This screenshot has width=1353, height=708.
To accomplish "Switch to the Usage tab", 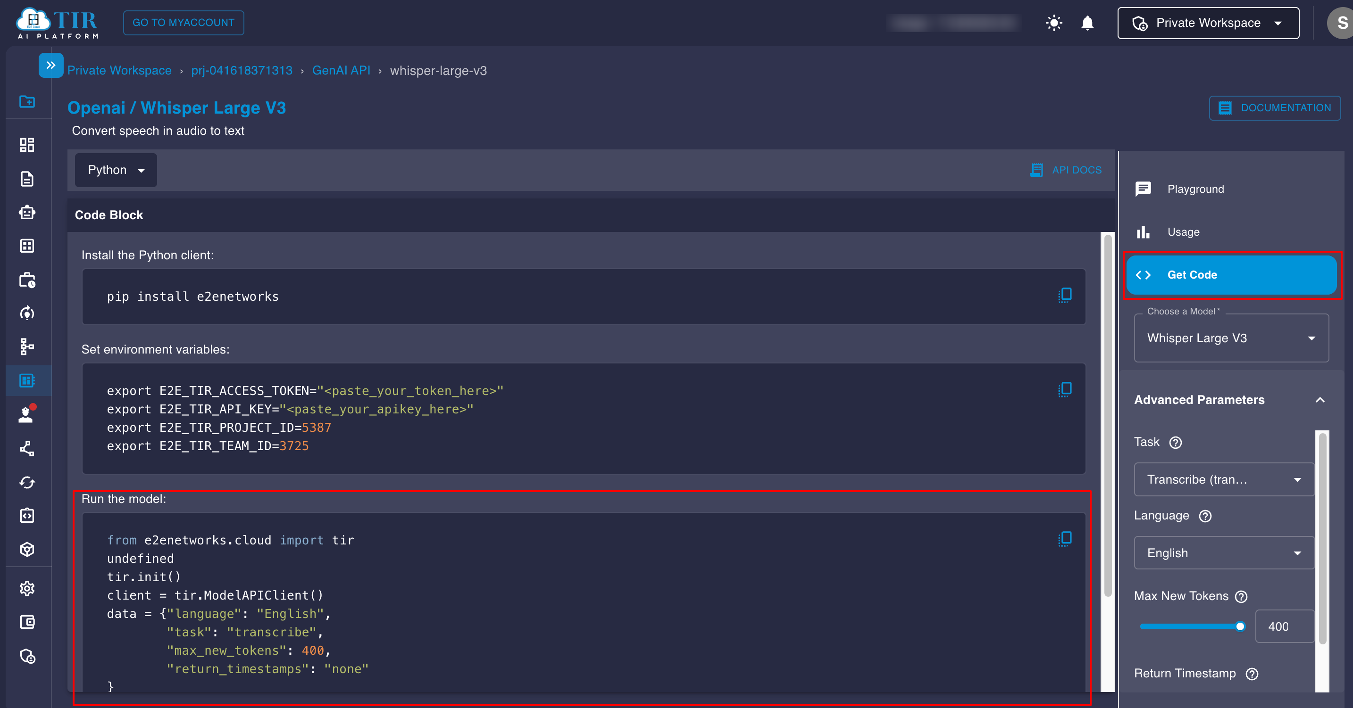I will tap(1231, 232).
